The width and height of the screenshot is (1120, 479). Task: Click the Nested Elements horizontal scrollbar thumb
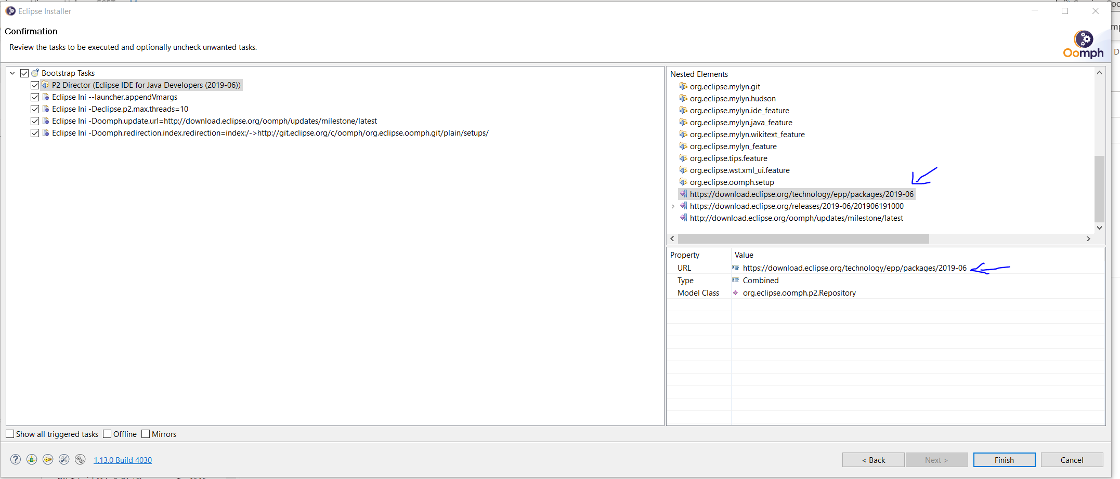point(803,238)
